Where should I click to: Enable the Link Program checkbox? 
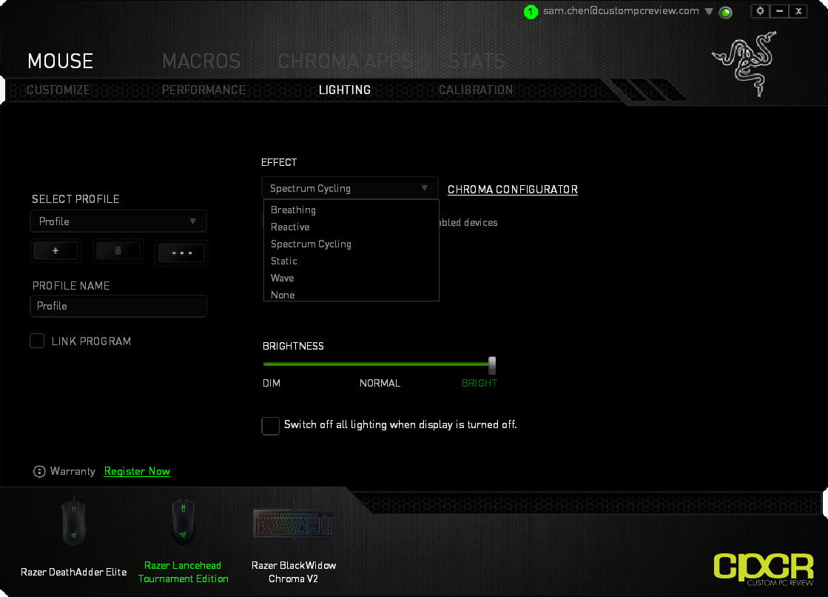coord(37,341)
